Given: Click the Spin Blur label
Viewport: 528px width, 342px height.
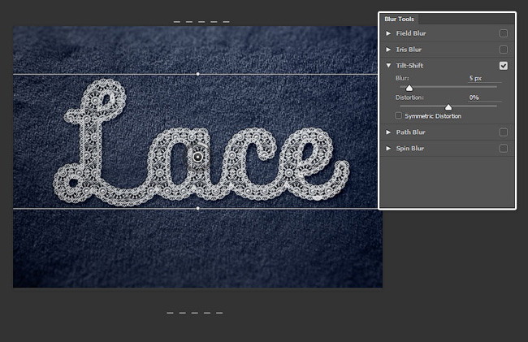Looking at the screenshot, I should point(409,149).
